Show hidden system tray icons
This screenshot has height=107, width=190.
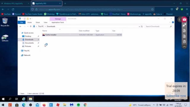click(x=154, y=105)
